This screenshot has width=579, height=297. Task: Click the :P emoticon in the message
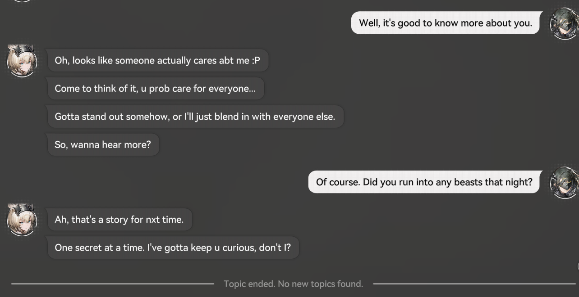256,60
